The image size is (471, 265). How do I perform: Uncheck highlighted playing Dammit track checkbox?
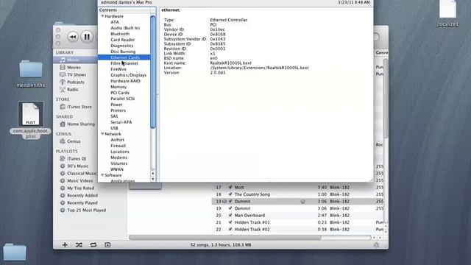point(230,201)
